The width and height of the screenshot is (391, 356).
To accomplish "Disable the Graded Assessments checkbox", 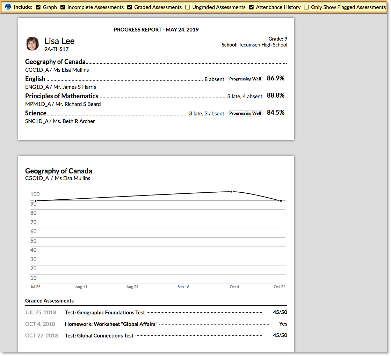I will [130, 7].
